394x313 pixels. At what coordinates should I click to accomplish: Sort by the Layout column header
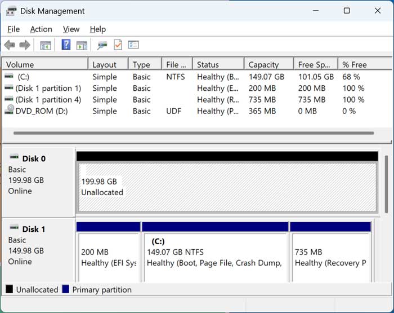[108, 64]
